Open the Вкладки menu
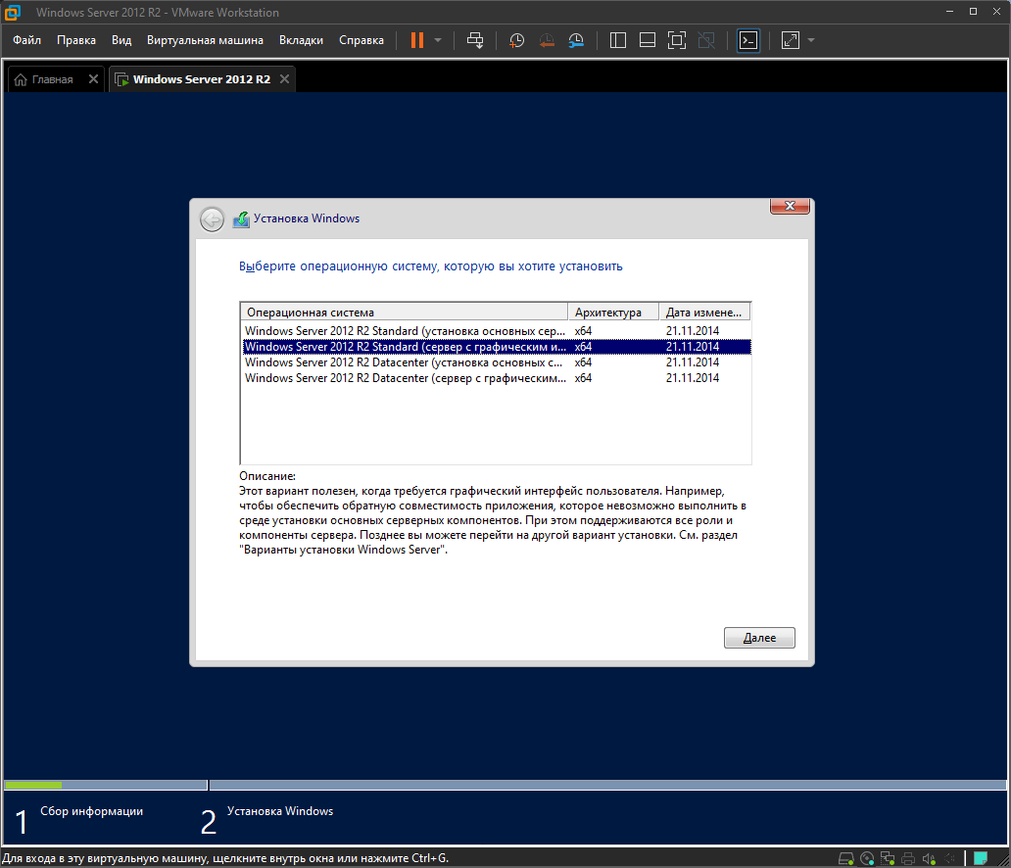Viewport: 1011px width, 868px height. pos(301,40)
